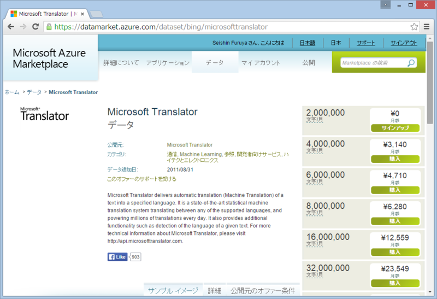Click the 通信 category link
This screenshot has width=437, height=299.
click(172, 154)
